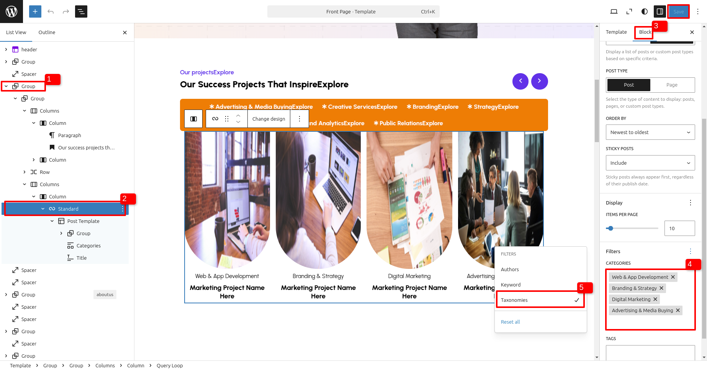
Task: Expand the Row block item
Action: [x=25, y=172]
